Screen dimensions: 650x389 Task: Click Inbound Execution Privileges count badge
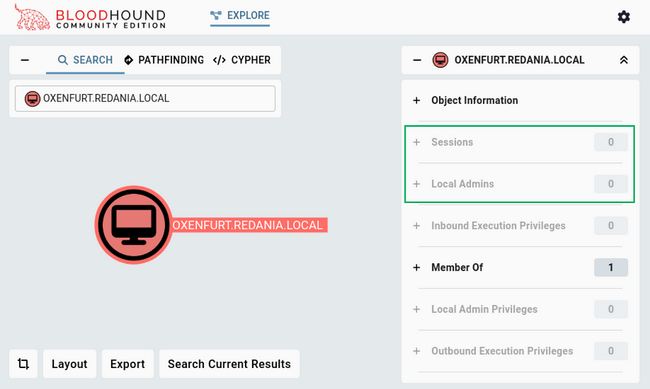click(611, 226)
